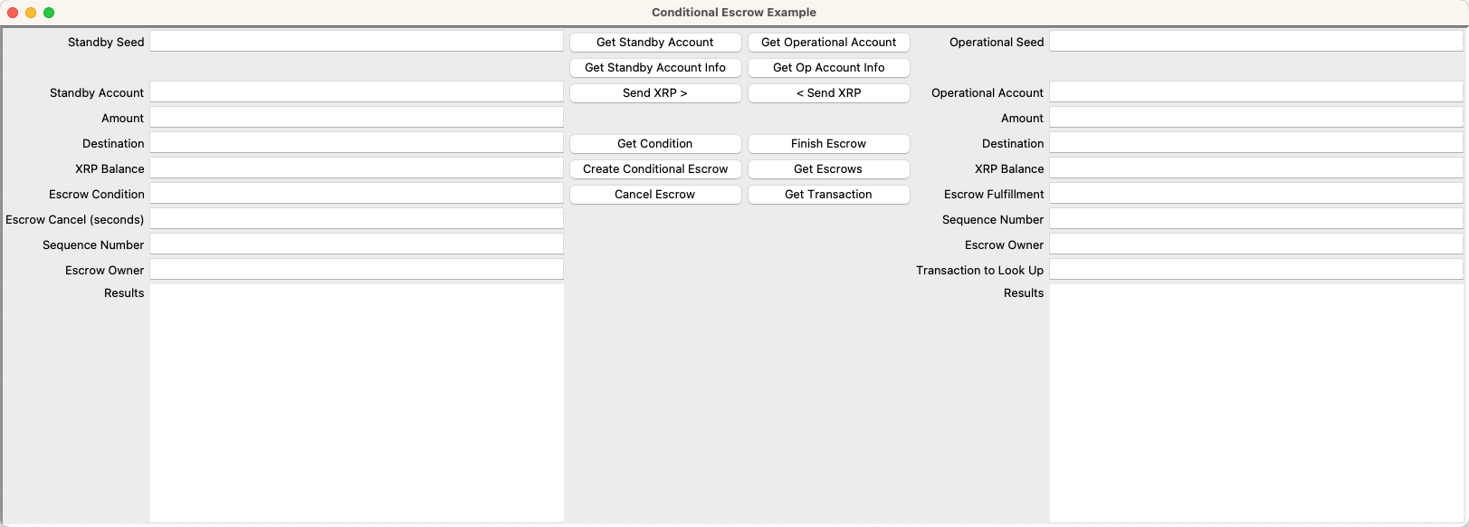
Task: Click the Operational Seed input field
Action: click(1256, 41)
